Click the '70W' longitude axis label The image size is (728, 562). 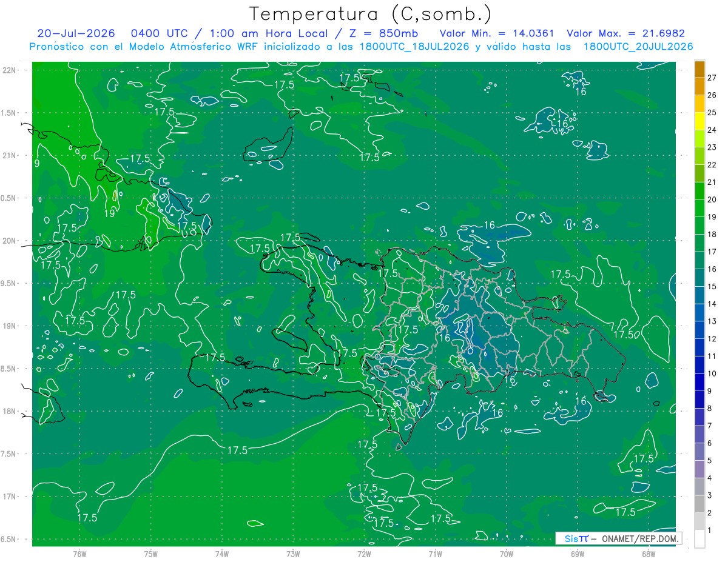507,554
